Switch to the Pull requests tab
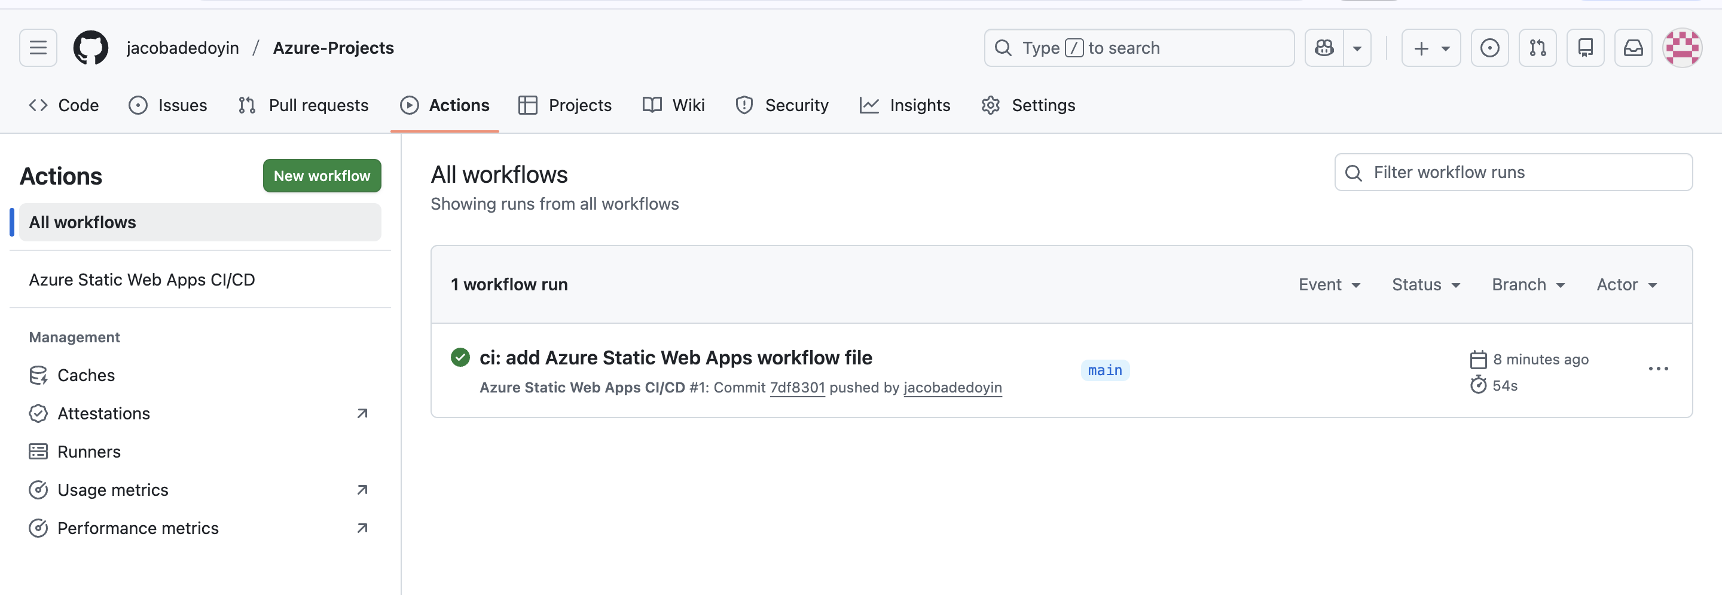Viewport: 1722px width, 595px height. pyautogui.click(x=303, y=106)
